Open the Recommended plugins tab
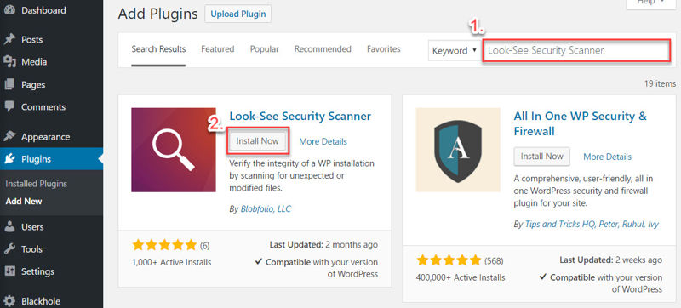Image resolution: width=681 pixels, height=308 pixels. coord(323,49)
